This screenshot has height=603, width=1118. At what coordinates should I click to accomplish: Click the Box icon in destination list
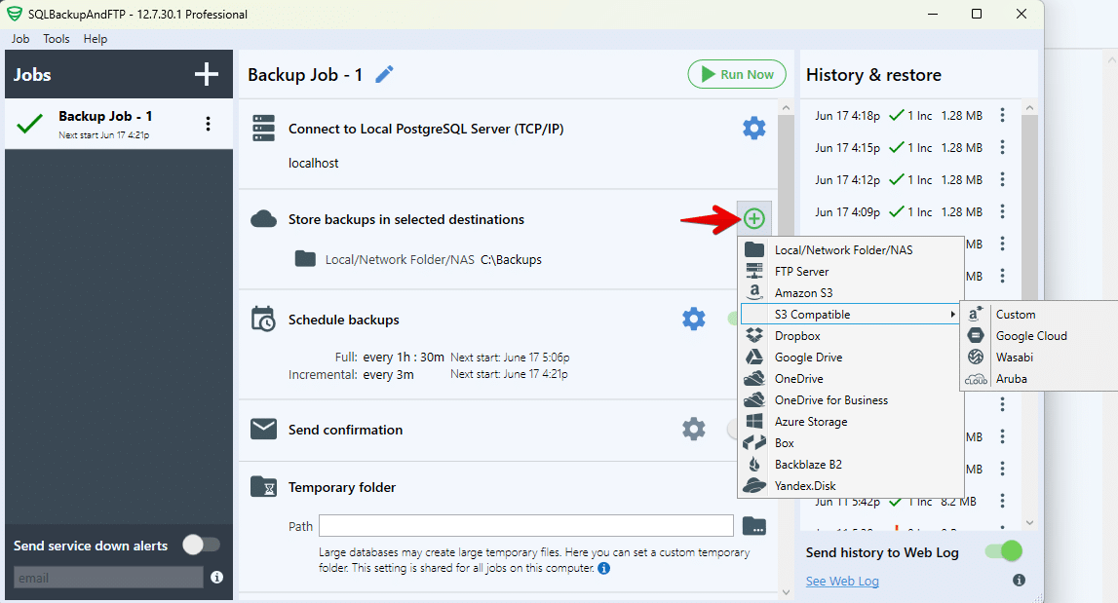[753, 442]
